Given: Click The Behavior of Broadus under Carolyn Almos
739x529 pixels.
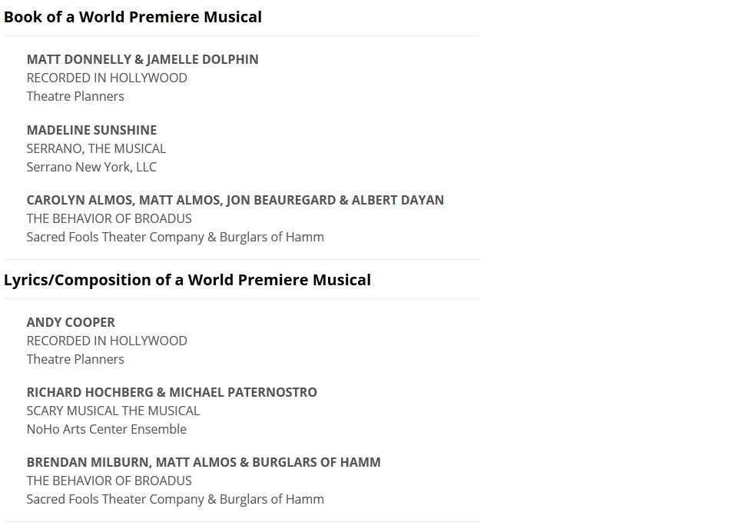Looking at the screenshot, I should pos(109,218).
